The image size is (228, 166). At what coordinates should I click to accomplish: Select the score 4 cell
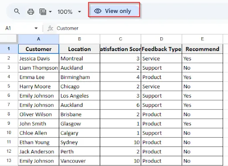pos(121,77)
